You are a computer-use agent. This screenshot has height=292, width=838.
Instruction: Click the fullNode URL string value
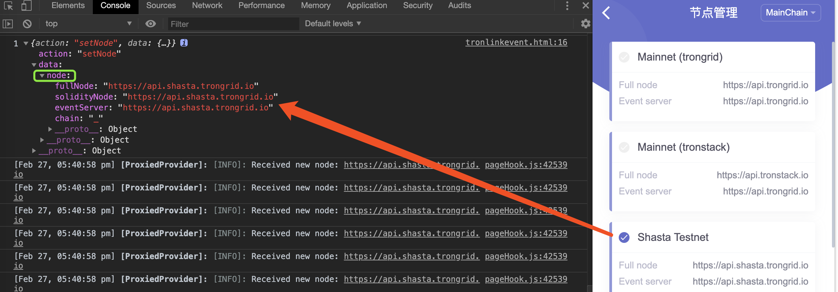(181, 86)
